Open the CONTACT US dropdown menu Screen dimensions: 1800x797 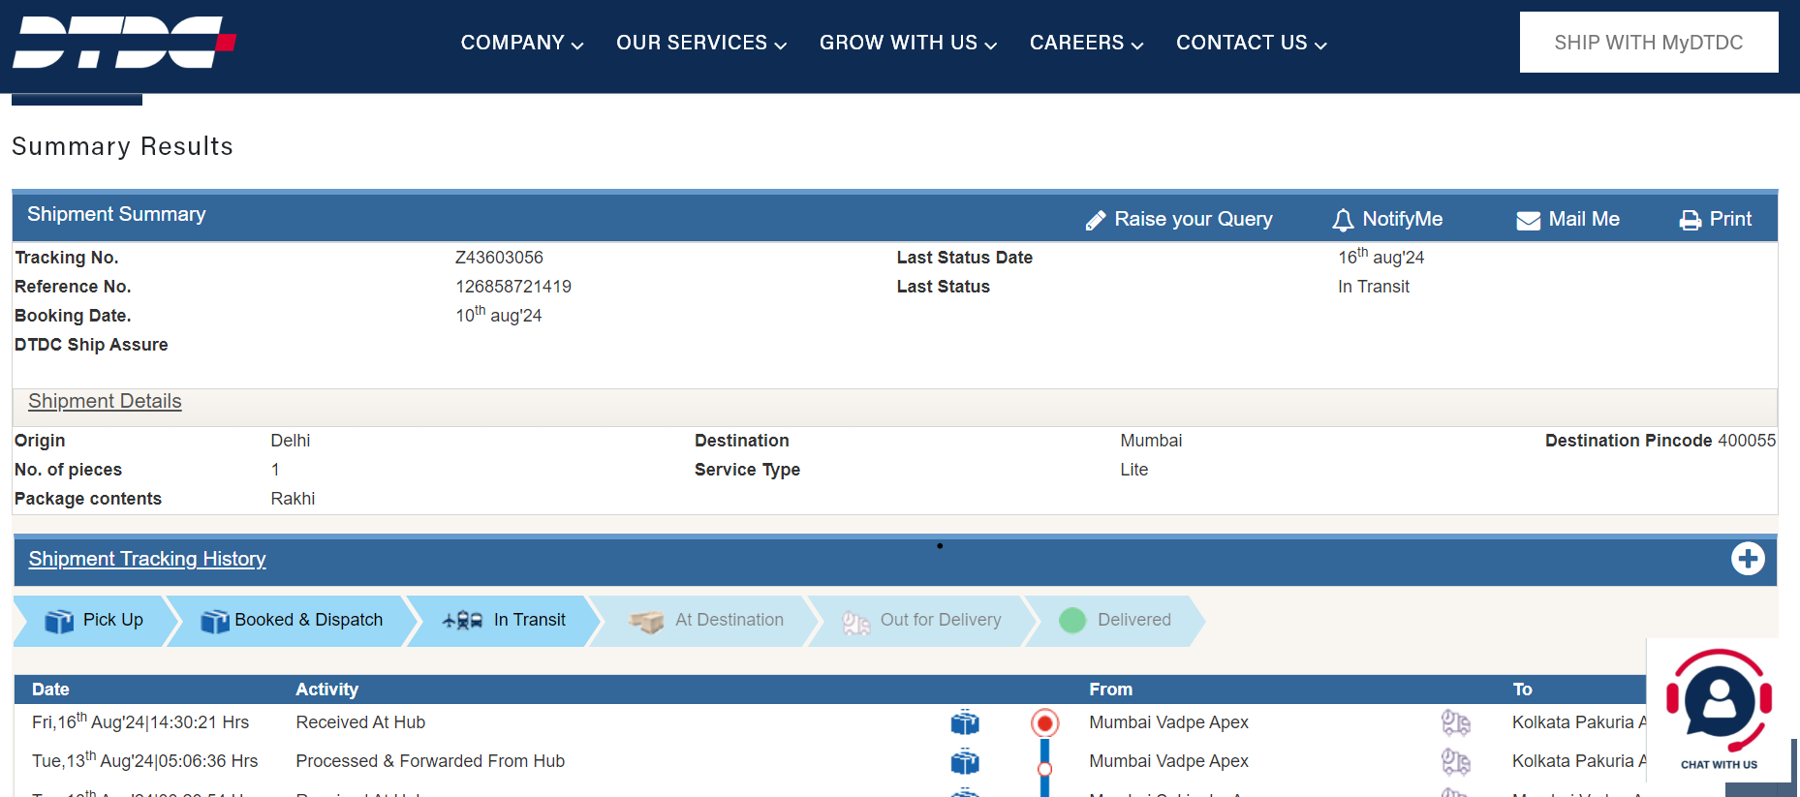[x=1251, y=43]
